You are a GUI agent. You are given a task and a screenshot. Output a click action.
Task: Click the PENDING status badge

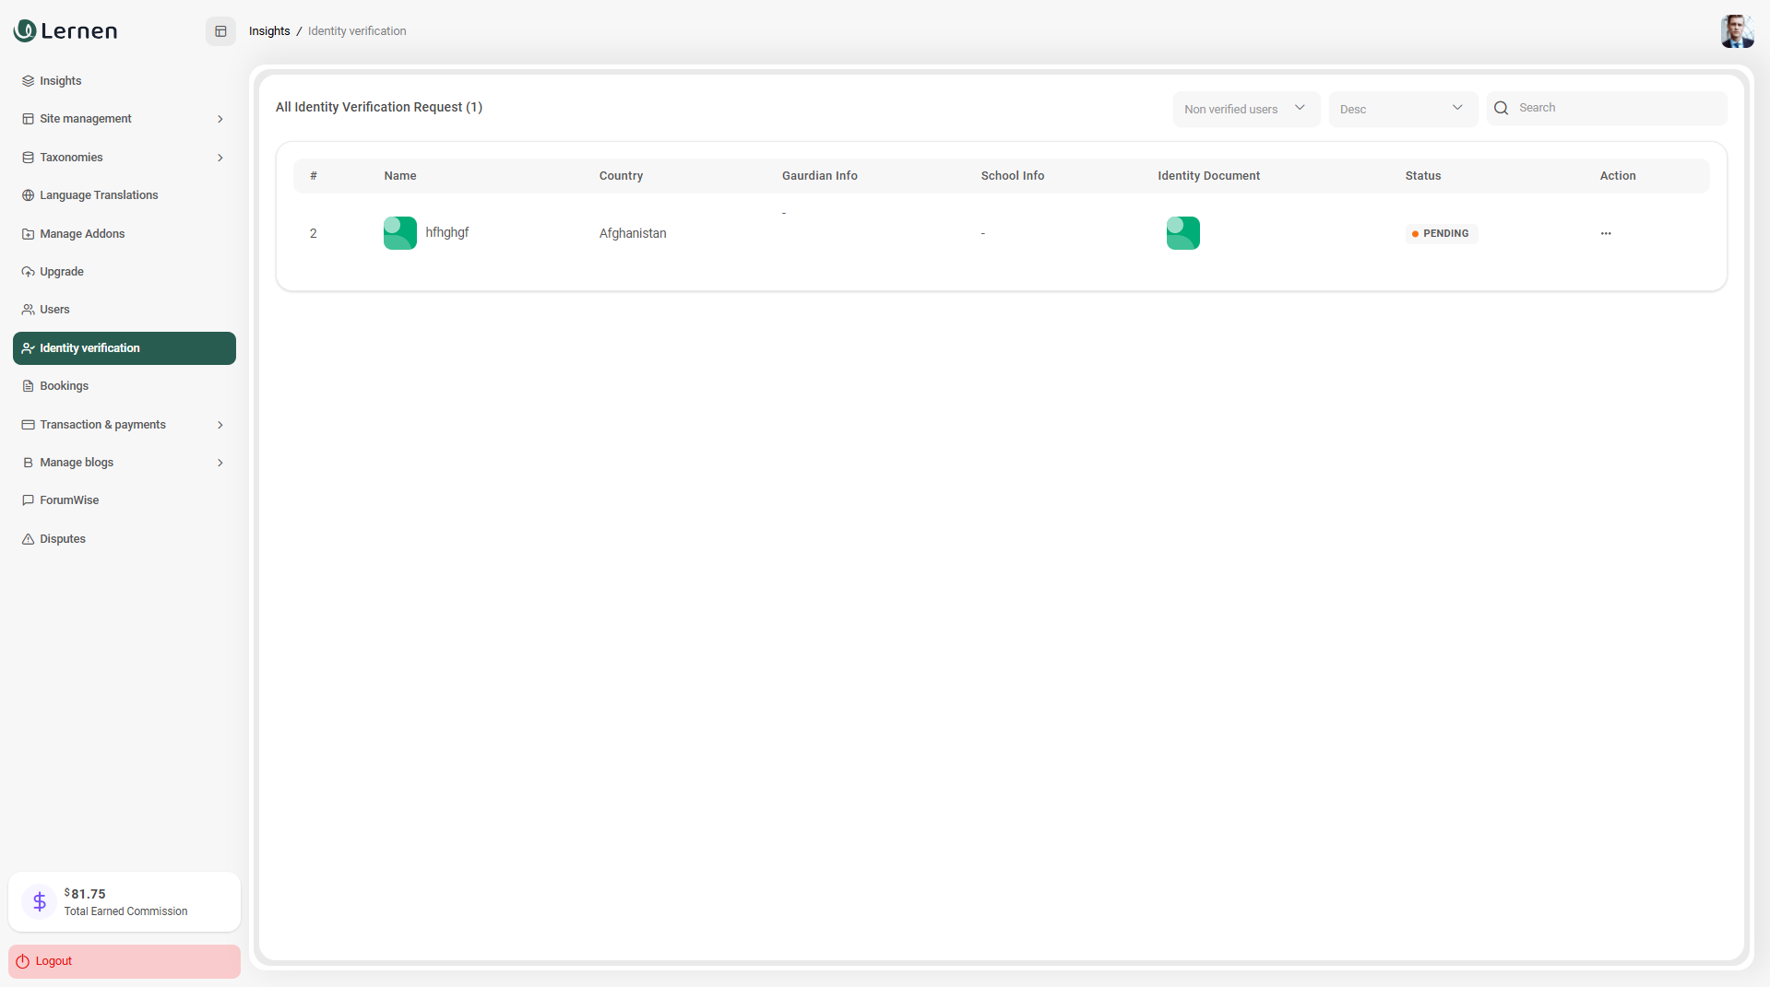click(x=1441, y=234)
